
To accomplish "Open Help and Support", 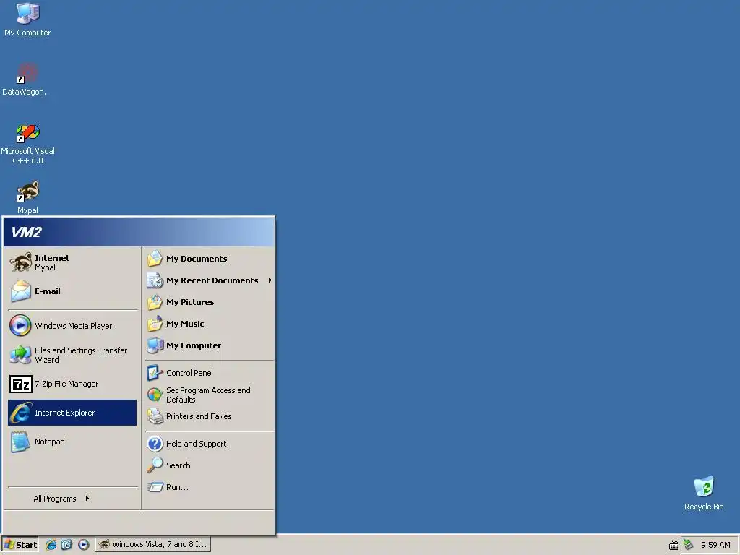I will 210,444.
